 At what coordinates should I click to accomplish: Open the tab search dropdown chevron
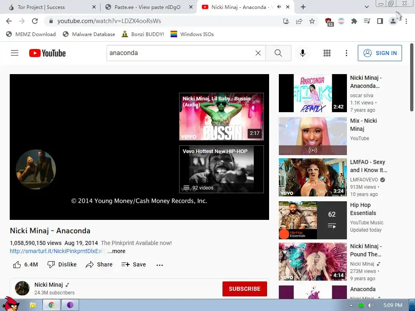[x=366, y=7]
